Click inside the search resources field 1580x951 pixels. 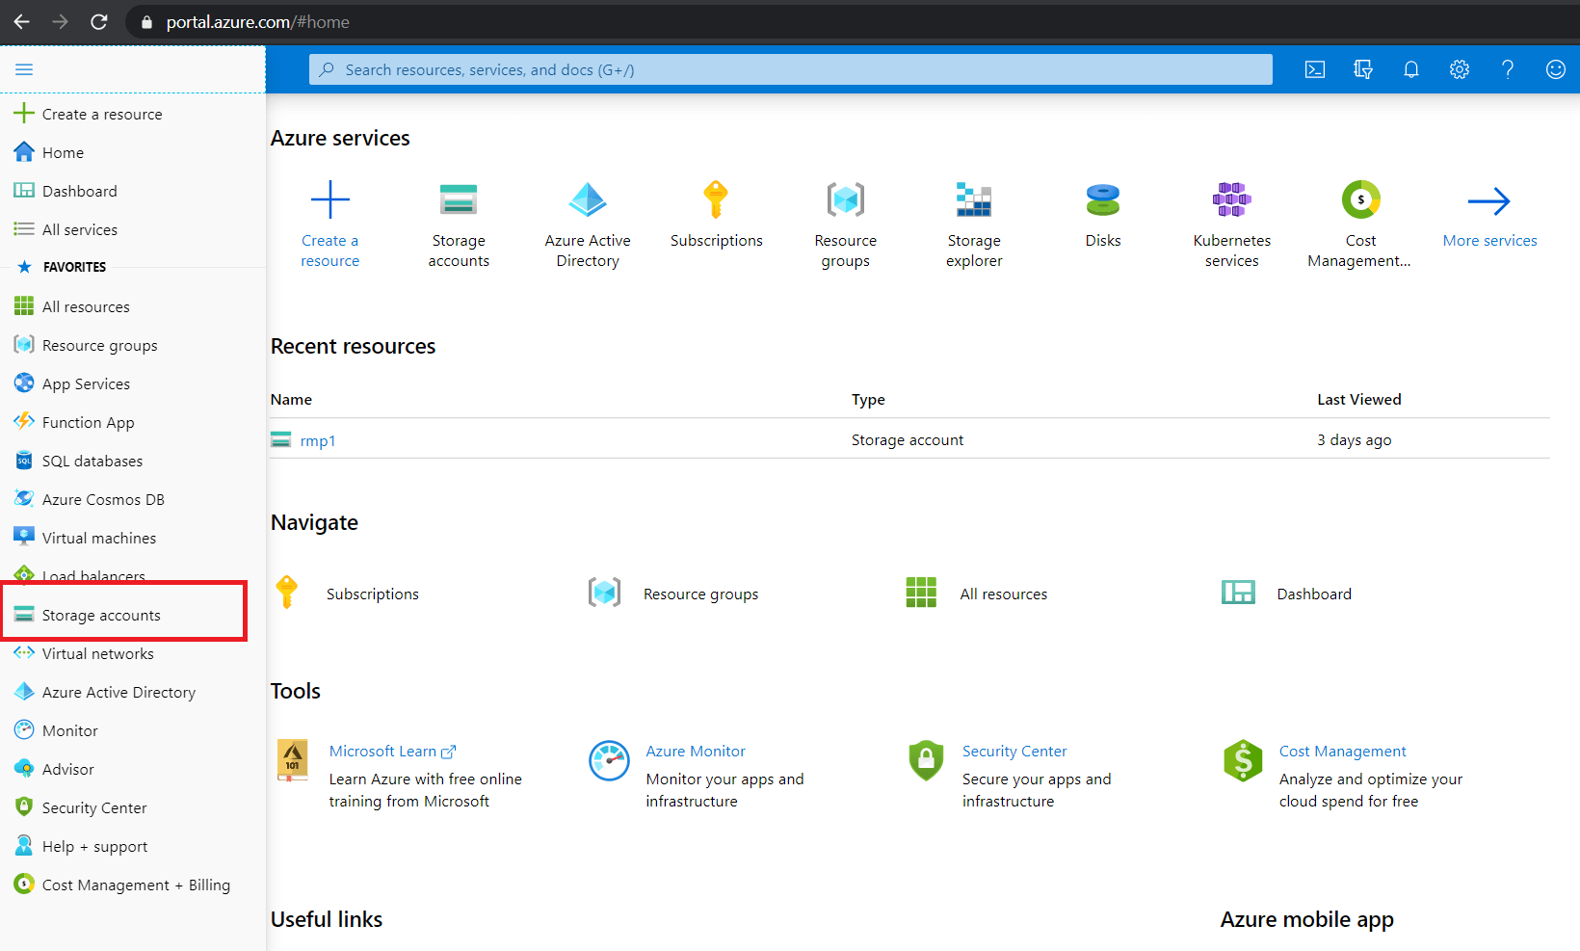click(790, 68)
